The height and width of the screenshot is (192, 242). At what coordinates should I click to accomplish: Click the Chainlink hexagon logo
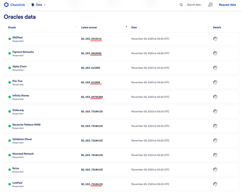coord(6,5)
